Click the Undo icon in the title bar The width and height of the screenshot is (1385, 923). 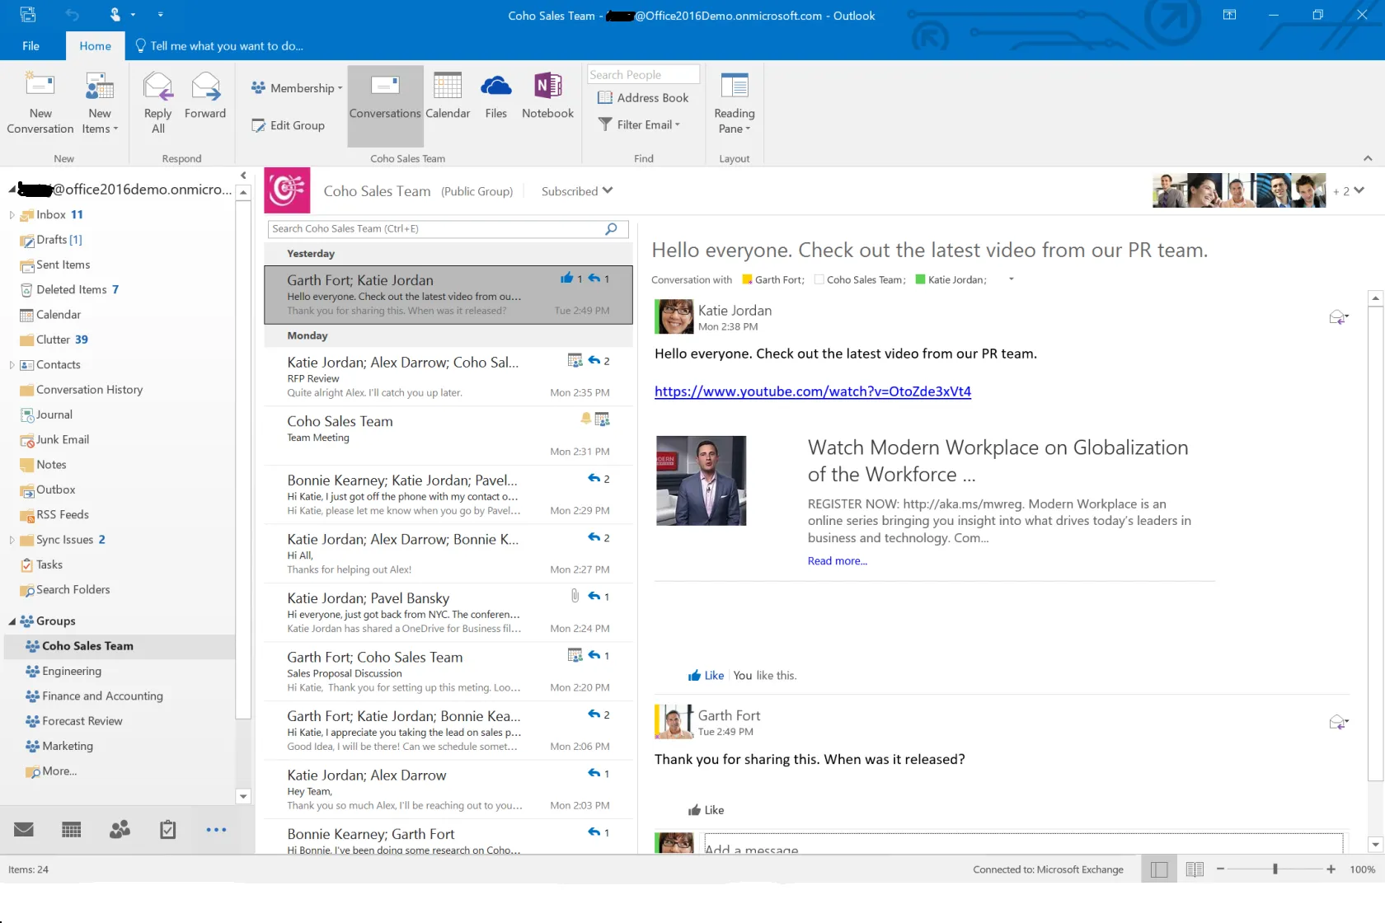[x=73, y=15]
